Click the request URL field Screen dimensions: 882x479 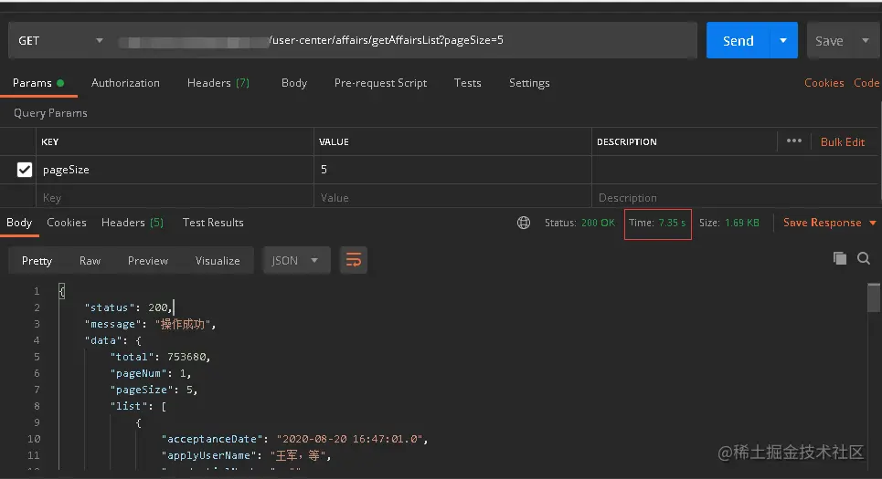click(405, 40)
